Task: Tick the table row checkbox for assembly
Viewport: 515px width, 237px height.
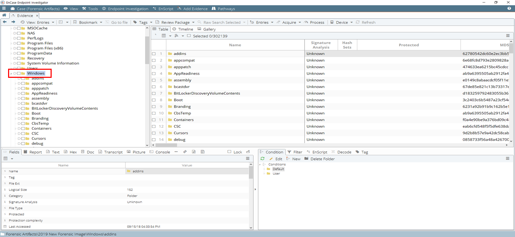Action: click(x=154, y=80)
